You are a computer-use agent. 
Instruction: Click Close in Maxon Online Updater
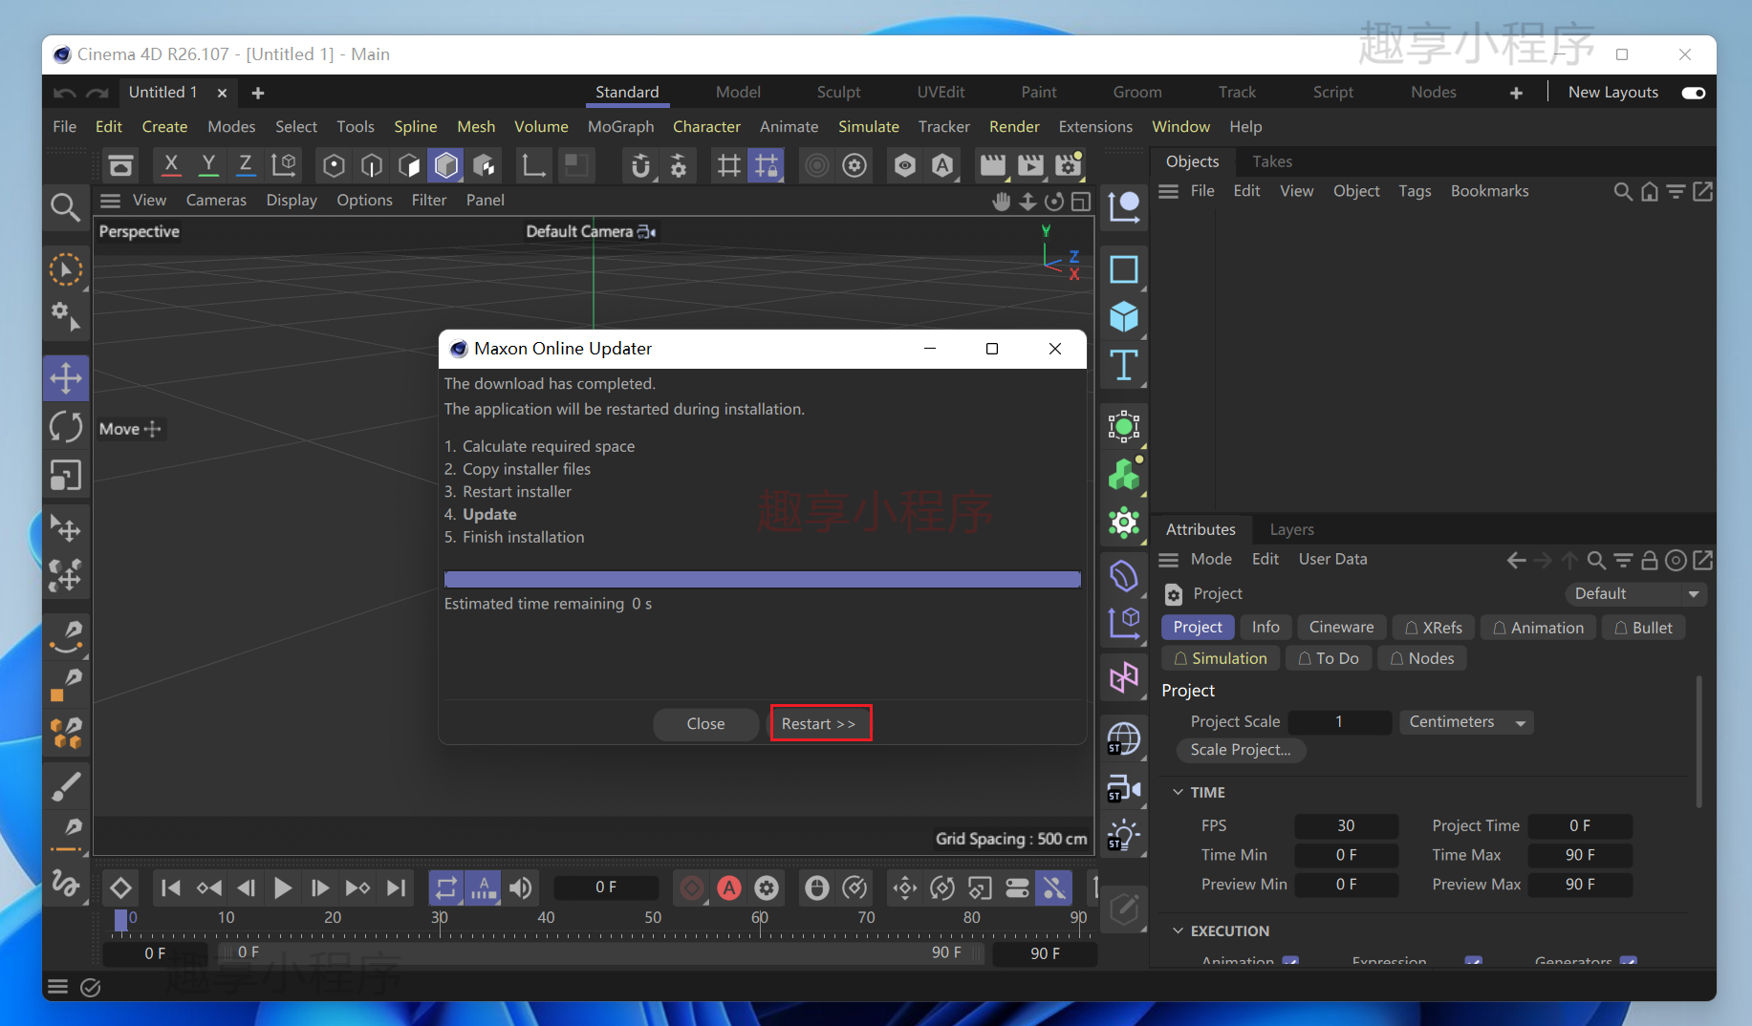point(705,724)
